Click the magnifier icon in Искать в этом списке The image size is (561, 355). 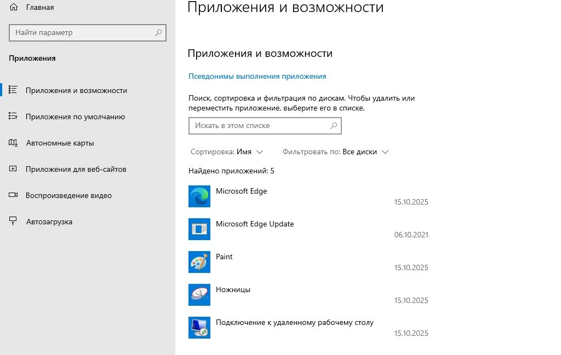pos(334,126)
